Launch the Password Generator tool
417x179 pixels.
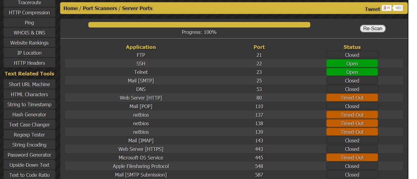(x=29, y=155)
